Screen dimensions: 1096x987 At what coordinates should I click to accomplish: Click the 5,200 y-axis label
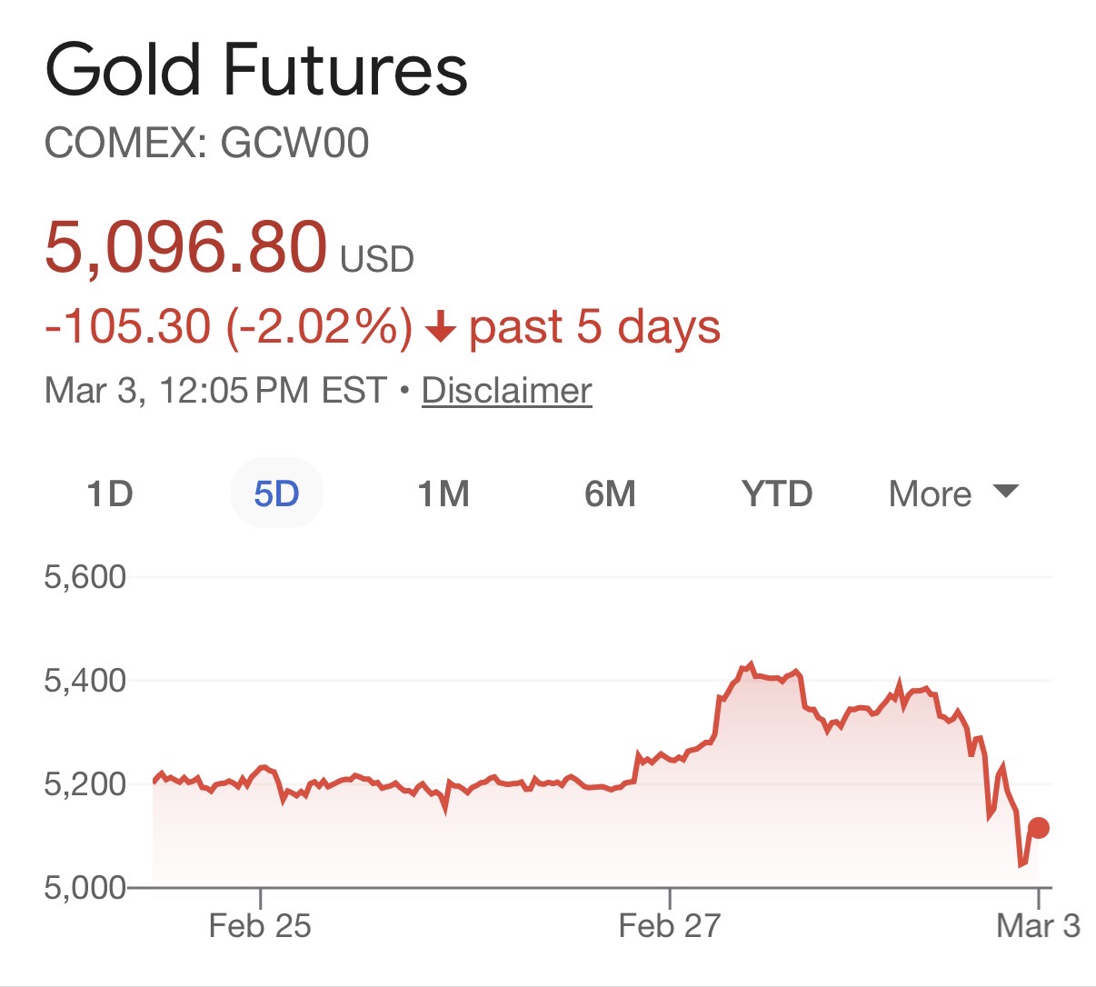(85, 784)
